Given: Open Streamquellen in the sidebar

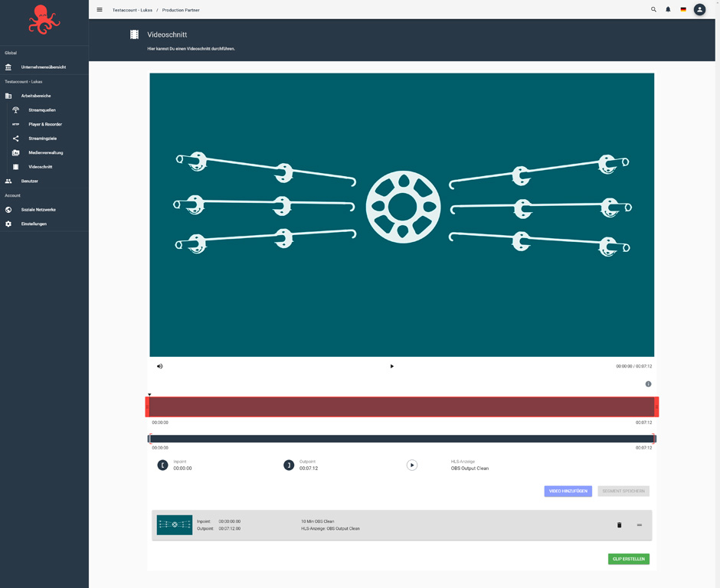Looking at the screenshot, I should (42, 110).
